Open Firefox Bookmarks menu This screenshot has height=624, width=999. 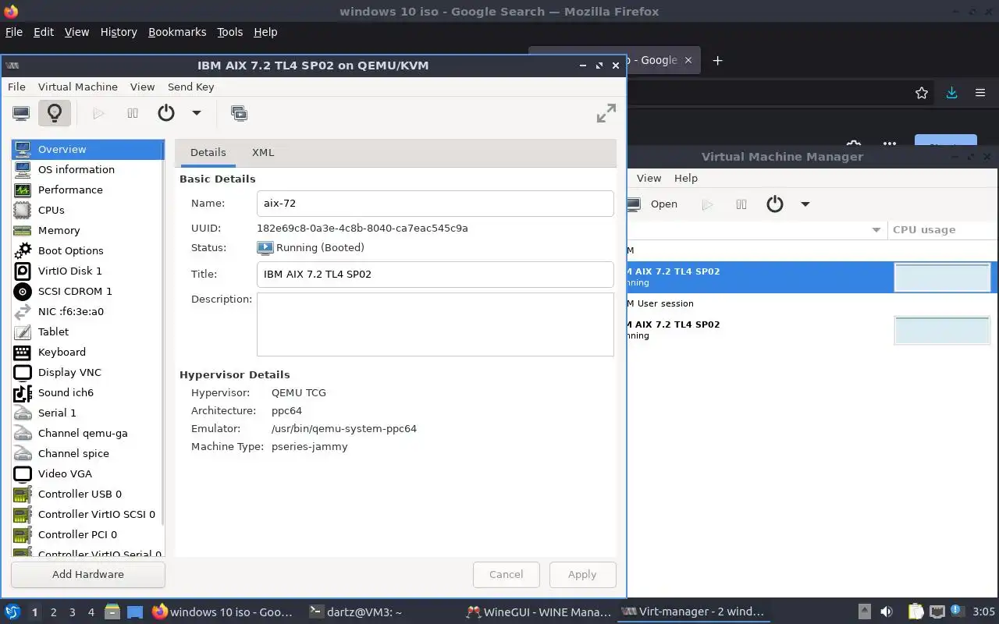tap(177, 32)
